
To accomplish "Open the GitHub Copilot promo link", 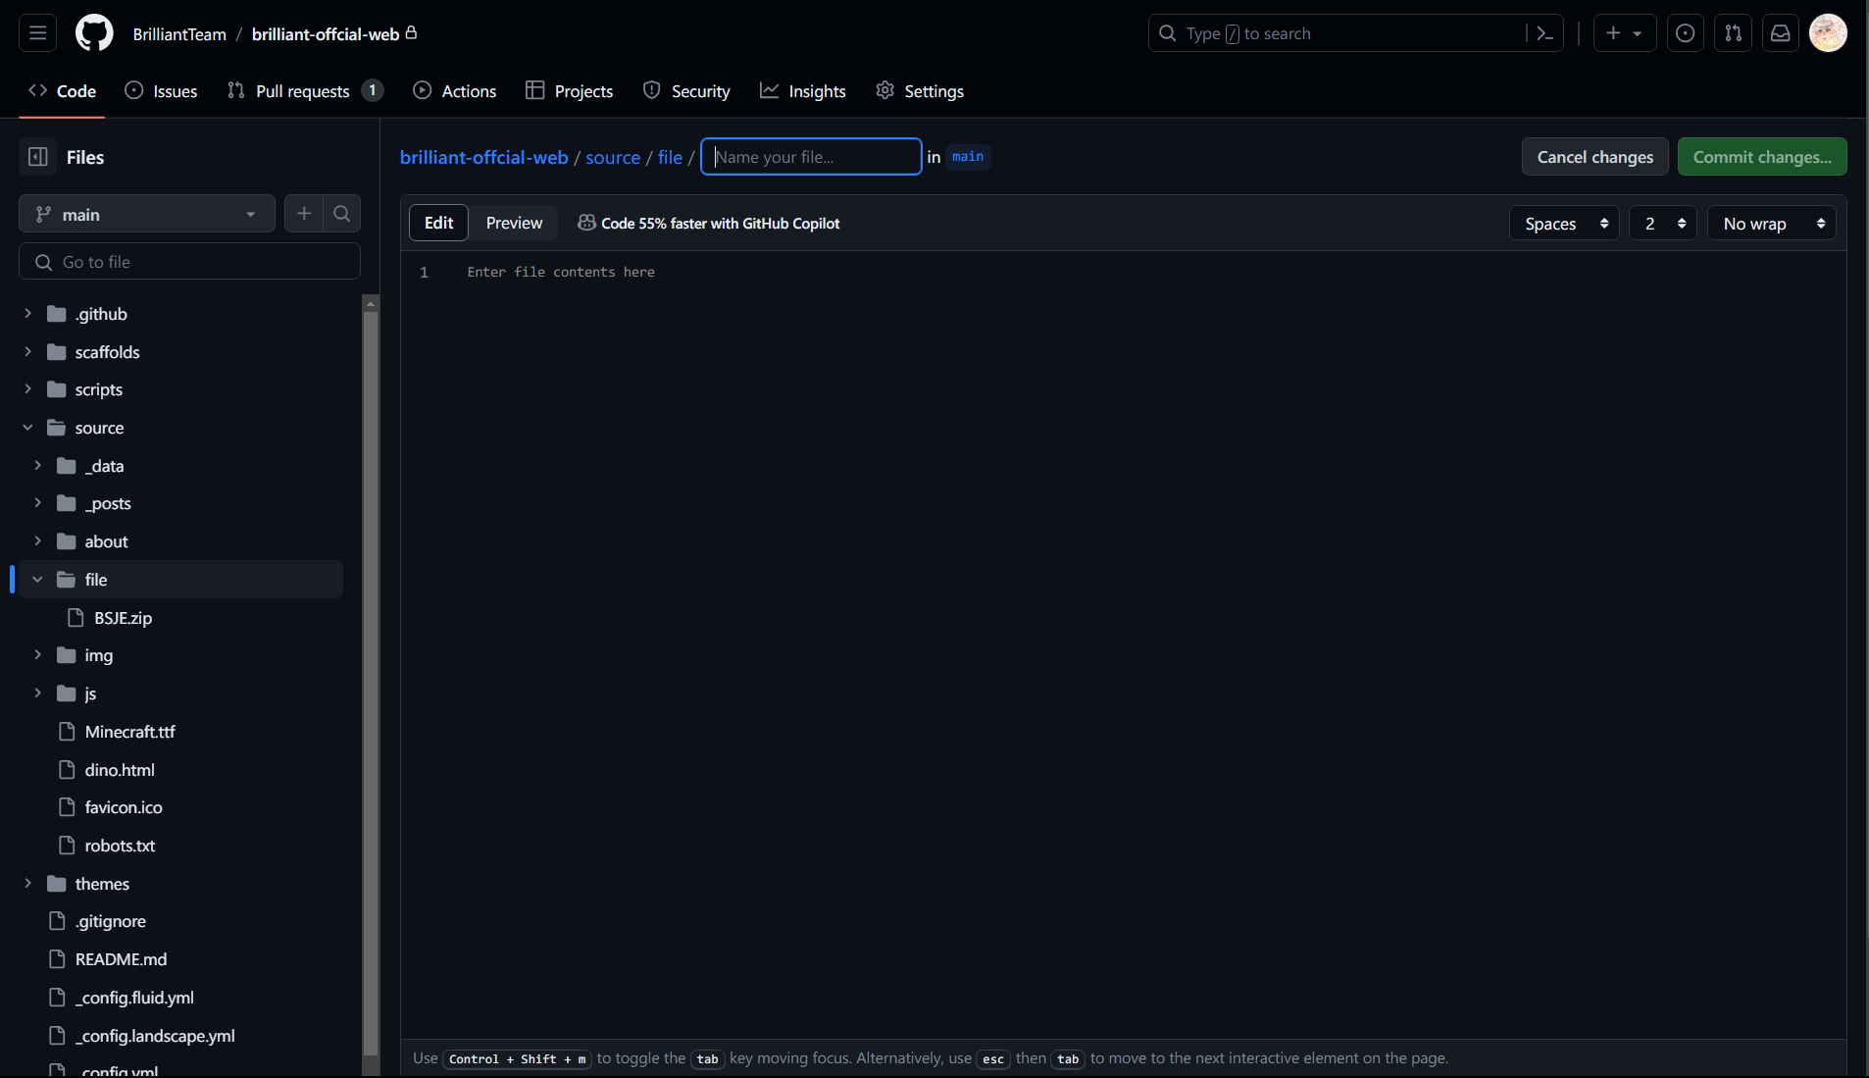I will click(x=709, y=224).
